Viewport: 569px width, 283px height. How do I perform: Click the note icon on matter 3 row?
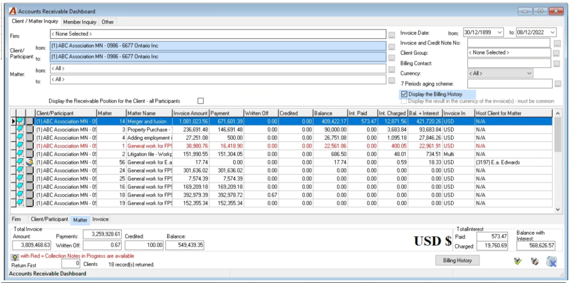[x=21, y=129]
